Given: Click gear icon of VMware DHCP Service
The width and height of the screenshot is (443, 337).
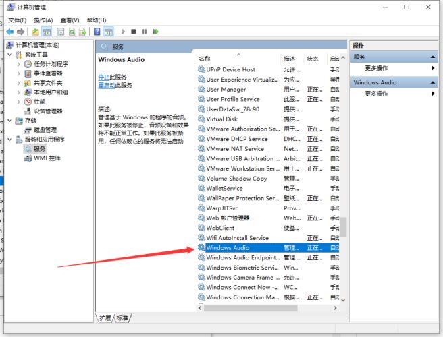Looking at the screenshot, I should (201, 139).
